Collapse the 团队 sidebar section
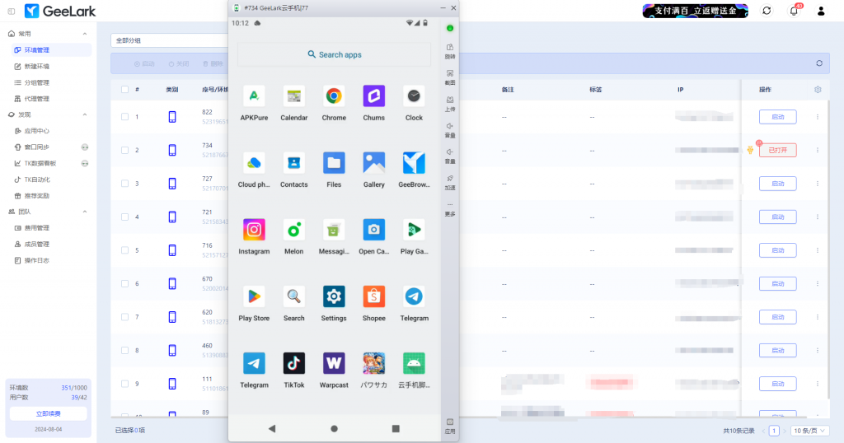The width and height of the screenshot is (844, 443). [x=85, y=212]
